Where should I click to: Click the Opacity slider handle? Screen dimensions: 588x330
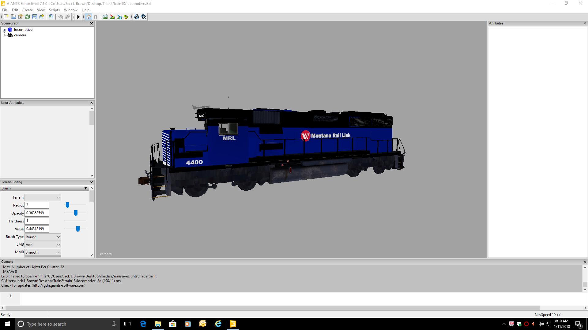click(76, 213)
